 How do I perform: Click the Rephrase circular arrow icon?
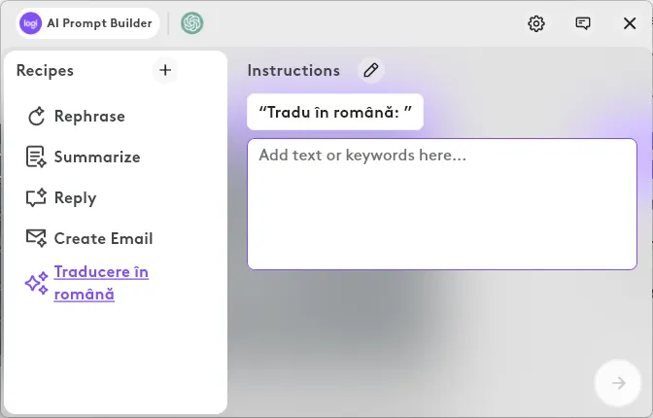tap(37, 117)
